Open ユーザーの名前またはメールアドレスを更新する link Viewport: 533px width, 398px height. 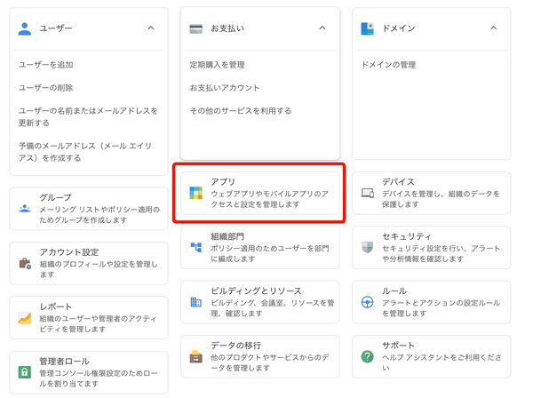[88, 116]
